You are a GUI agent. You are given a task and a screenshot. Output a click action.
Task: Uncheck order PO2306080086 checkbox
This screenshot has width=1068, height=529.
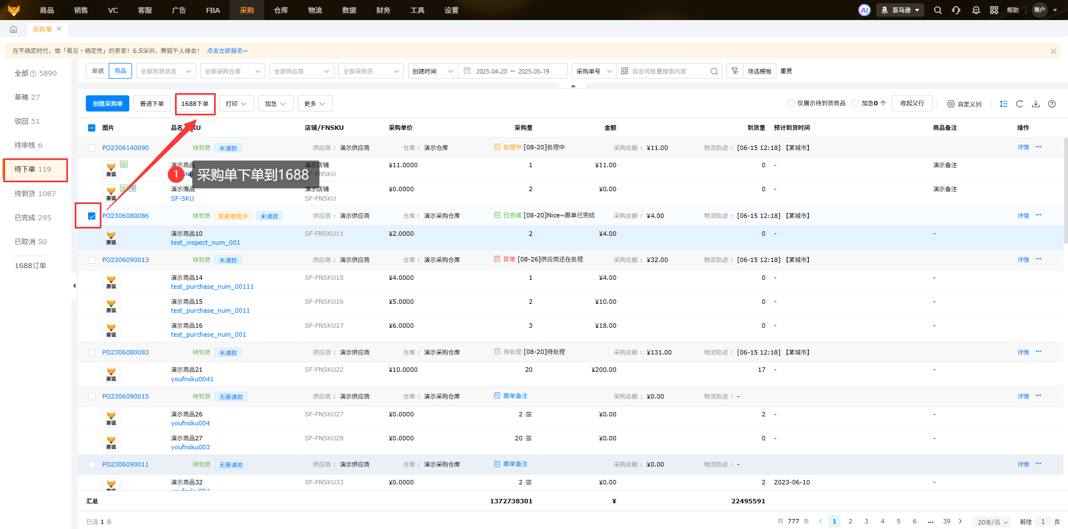coord(92,216)
